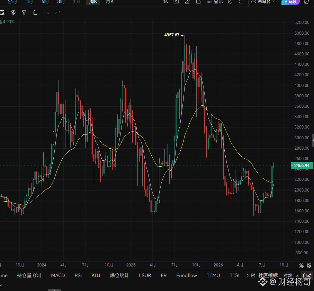This screenshot has width=314, height=291.
Task: Click the edit icon before 社区指标
Action: (x=253, y=275)
